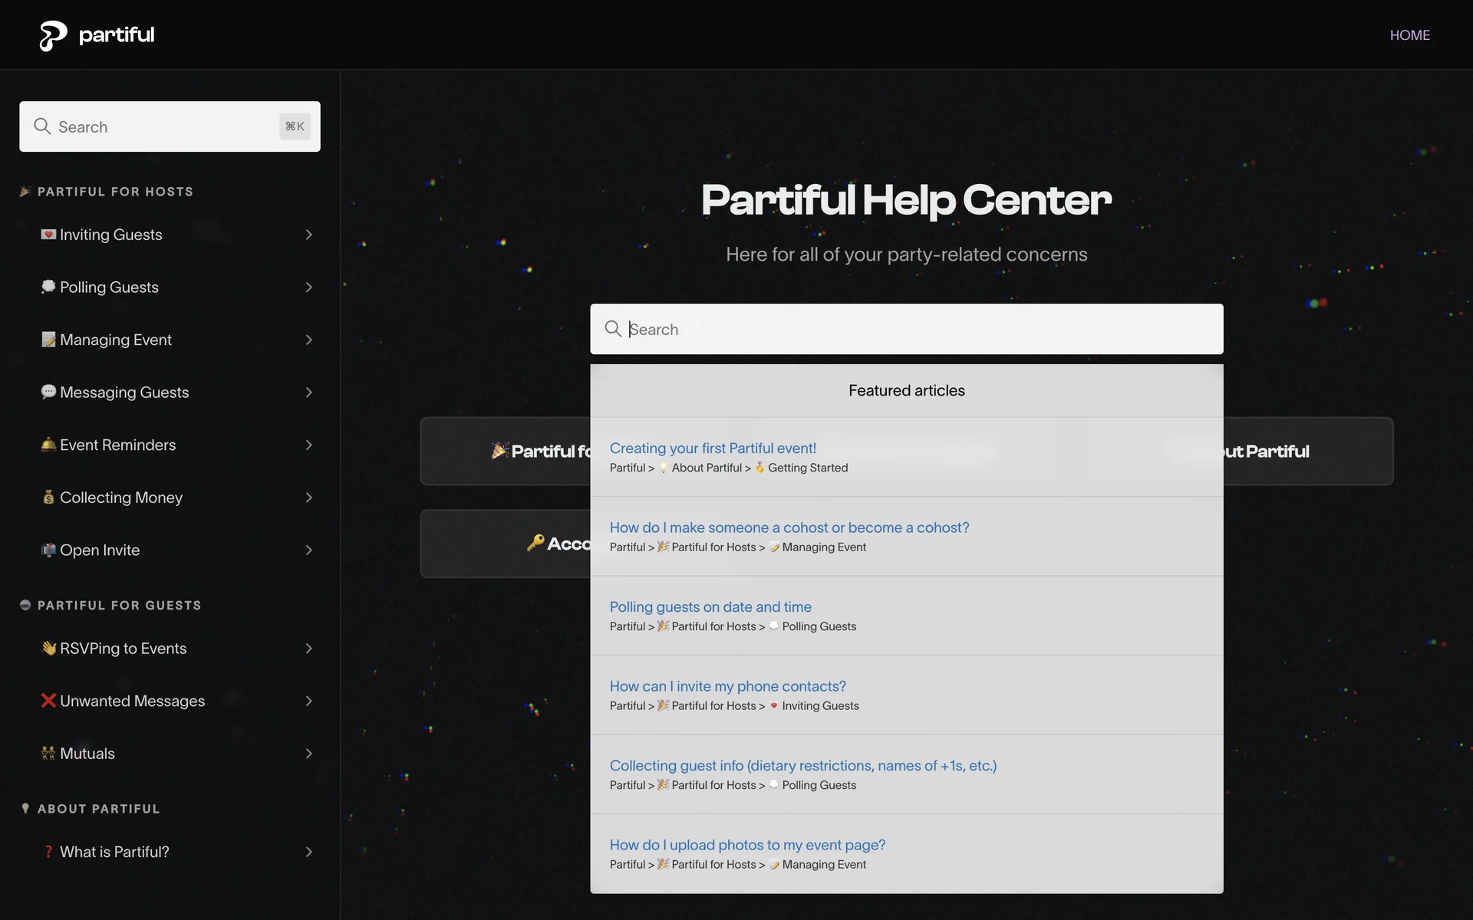Open Creating your first Partiful event article
The height and width of the screenshot is (920, 1473).
[712, 449]
